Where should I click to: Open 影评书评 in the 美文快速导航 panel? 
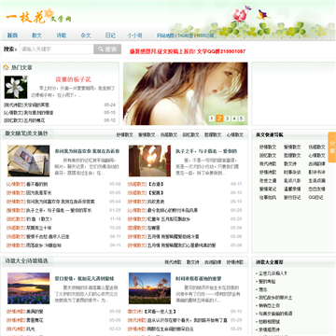(317, 172)
